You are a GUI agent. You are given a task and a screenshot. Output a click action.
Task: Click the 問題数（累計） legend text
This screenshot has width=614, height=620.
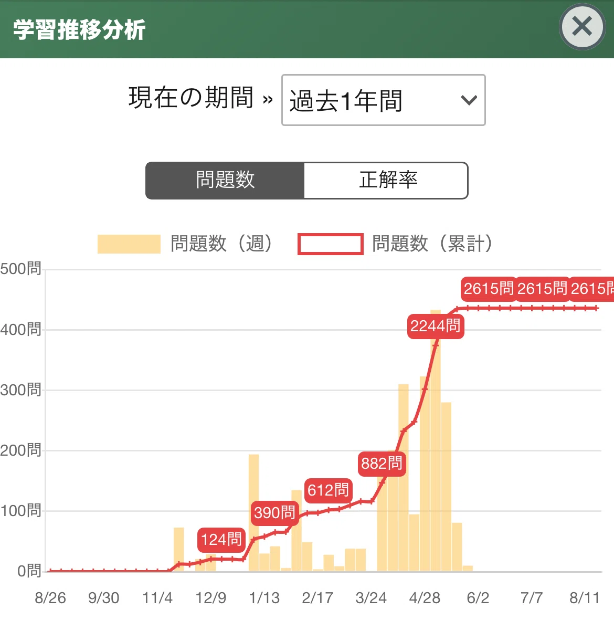click(x=432, y=244)
